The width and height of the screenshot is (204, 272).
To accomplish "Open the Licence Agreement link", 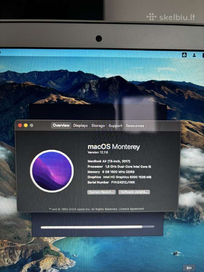I will pyautogui.click(x=131, y=209).
